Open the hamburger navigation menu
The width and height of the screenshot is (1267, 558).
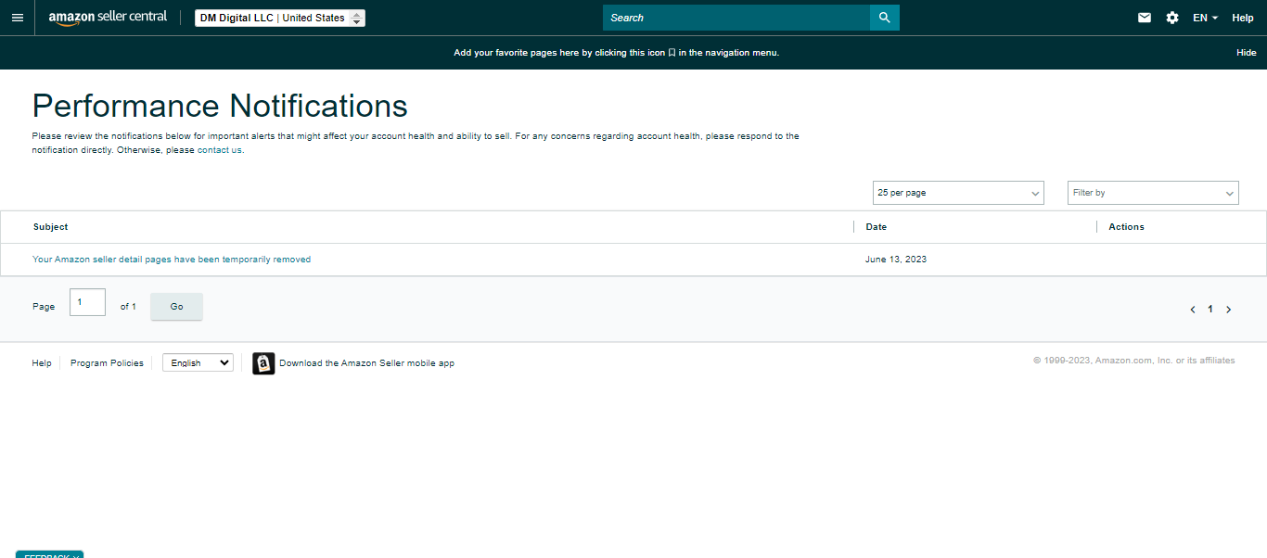17,18
